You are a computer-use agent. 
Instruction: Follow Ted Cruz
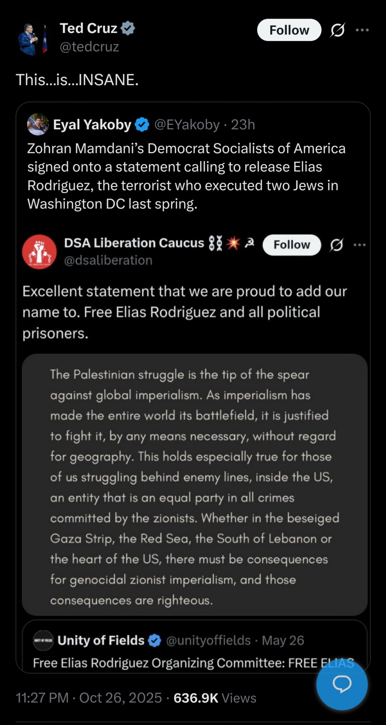pos(289,30)
